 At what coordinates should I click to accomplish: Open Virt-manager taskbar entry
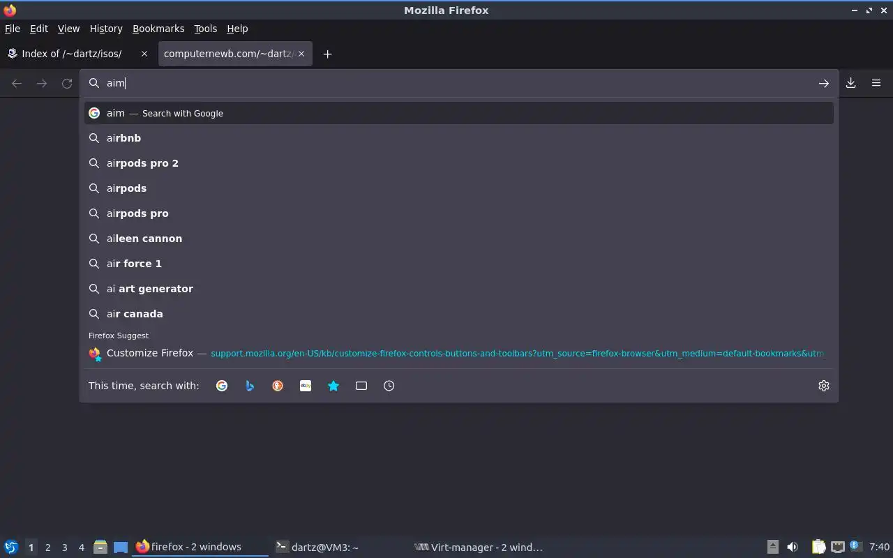[479, 547]
